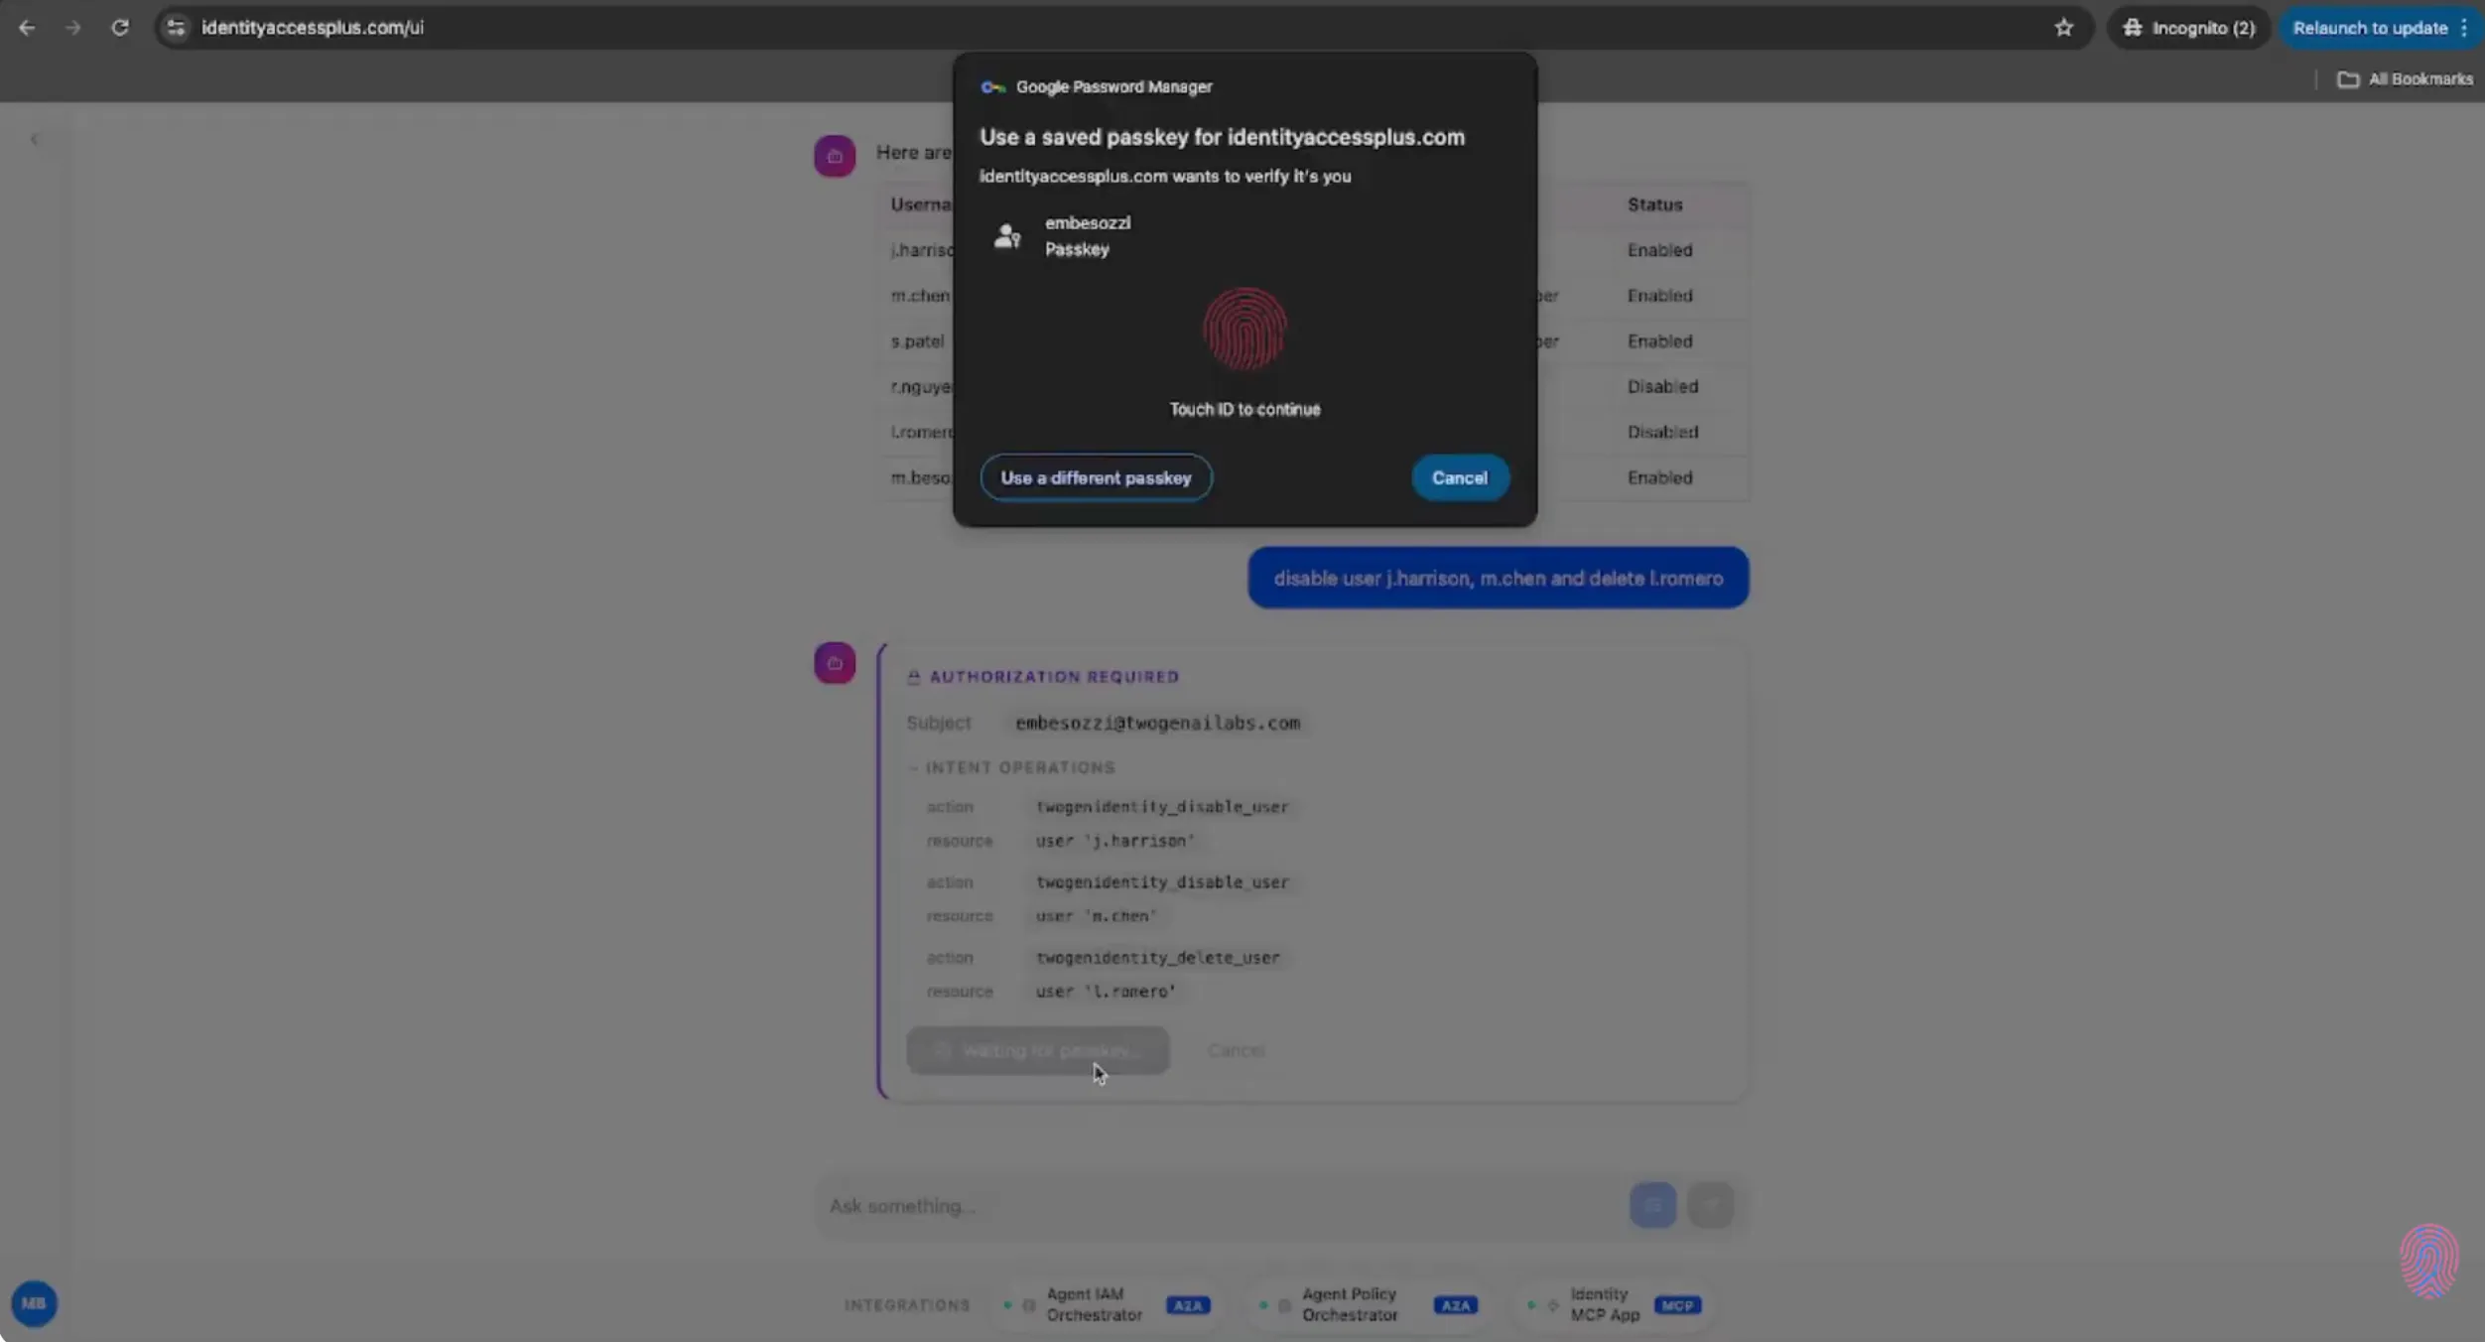Open All Bookmarks folder
2485x1342 pixels.
(x=2404, y=79)
